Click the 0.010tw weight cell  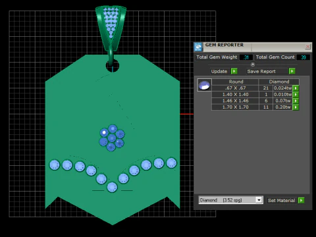point(283,95)
